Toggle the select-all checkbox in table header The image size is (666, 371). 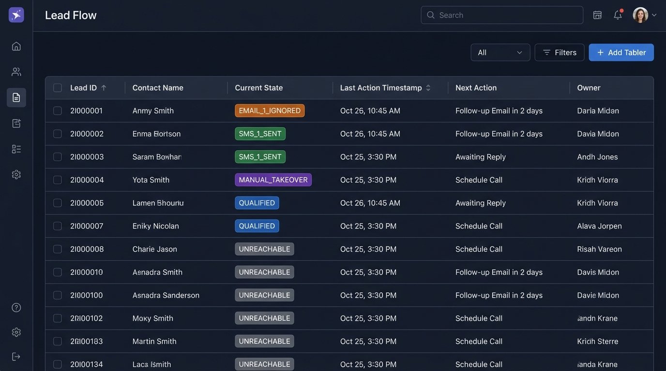click(58, 88)
